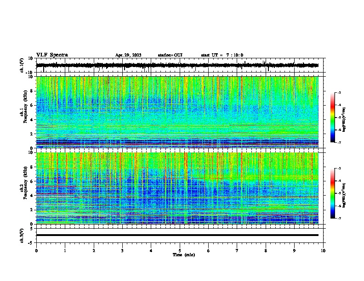Viewport: 364px width, 281px height.
Task: Click the ch.1 spectrogram panel
Action: pos(177,112)
